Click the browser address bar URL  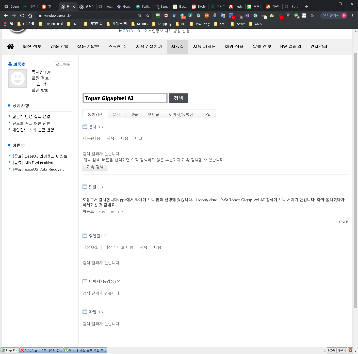[58, 16]
